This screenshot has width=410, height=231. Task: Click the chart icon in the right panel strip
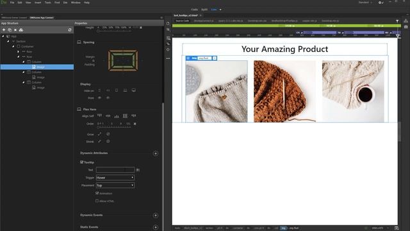[x=406, y=21]
